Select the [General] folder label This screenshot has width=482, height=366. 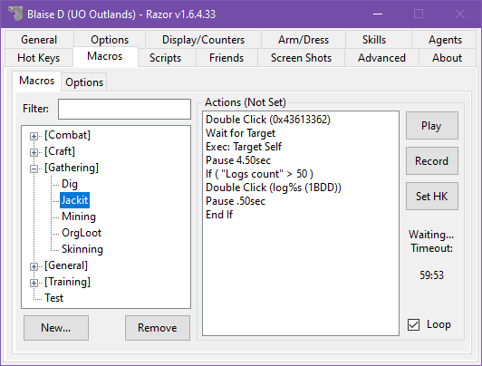coord(66,265)
